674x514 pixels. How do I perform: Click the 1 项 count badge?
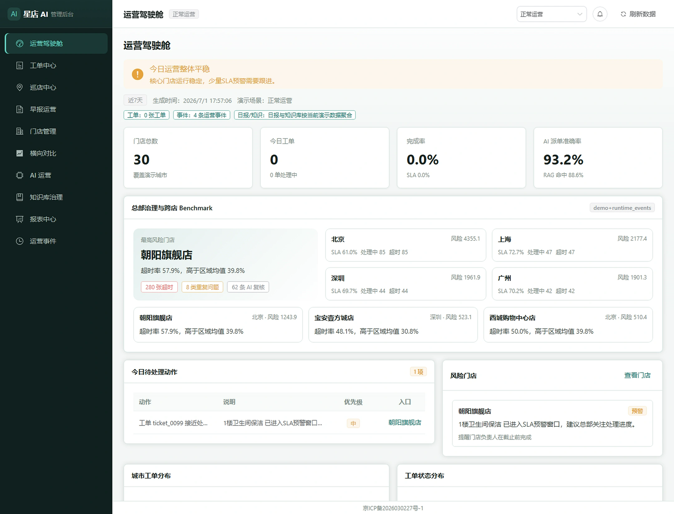(418, 372)
